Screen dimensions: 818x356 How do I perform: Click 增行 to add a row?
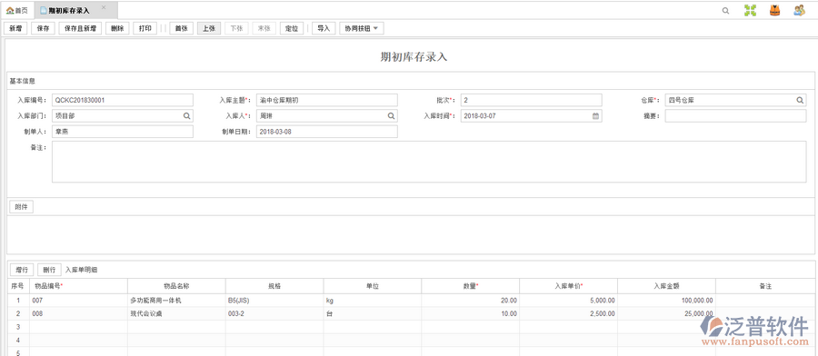(x=22, y=270)
